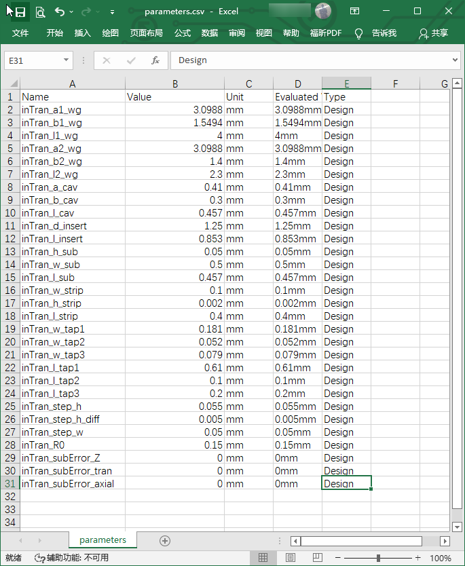
Task: Click the Enter checkmark formula bar icon
Action: pyautogui.click(x=131, y=60)
